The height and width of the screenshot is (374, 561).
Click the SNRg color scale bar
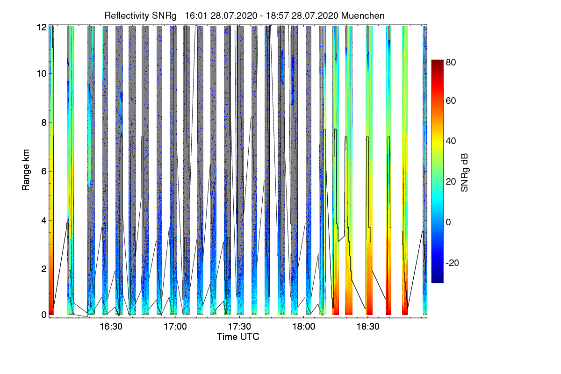coord(437,172)
